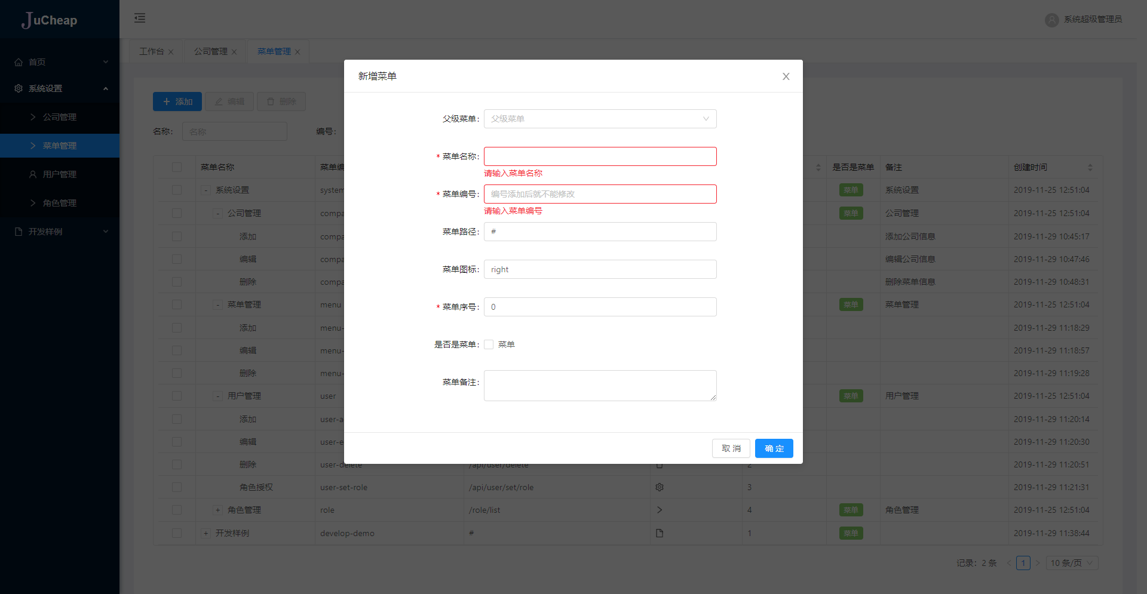Switch to the 工作台 tab
The height and width of the screenshot is (594, 1147).
pos(151,51)
